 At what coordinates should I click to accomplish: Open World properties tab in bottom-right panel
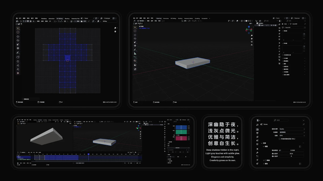click(x=257, y=144)
